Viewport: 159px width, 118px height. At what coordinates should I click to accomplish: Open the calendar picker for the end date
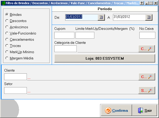click(149, 17)
